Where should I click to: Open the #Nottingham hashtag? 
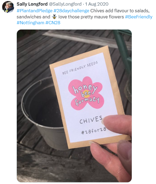coord(30,23)
